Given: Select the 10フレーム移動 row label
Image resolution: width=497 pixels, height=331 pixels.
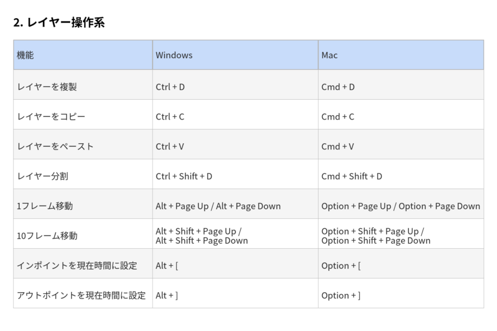Looking at the screenshot, I should tap(47, 236).
